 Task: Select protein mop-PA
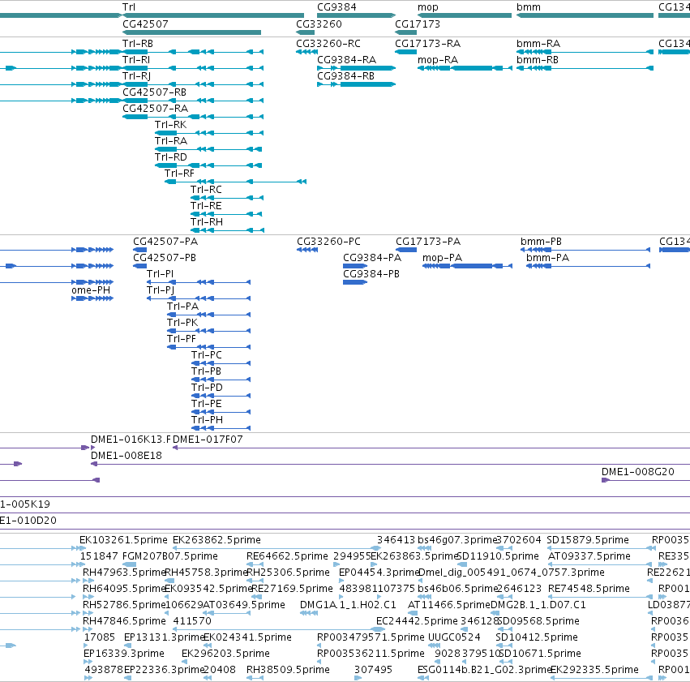pyautogui.click(x=442, y=258)
